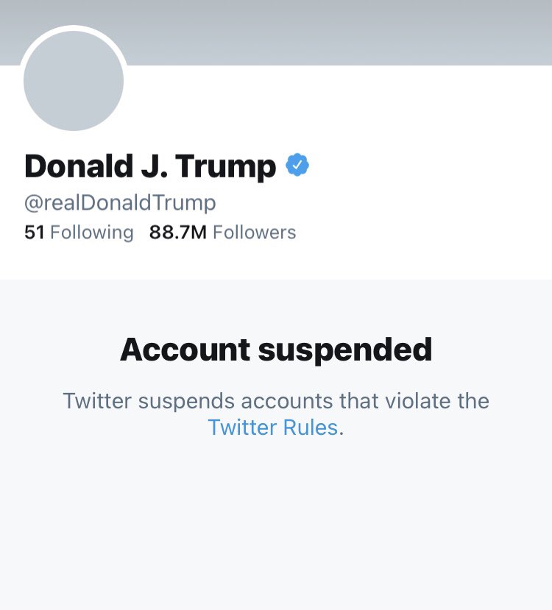Viewport: 552px width, 610px height.
Task: Open the Following link
Action: click(x=92, y=233)
